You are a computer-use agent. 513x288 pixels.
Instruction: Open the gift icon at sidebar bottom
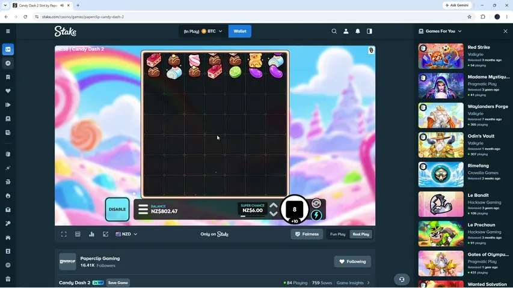[x=8, y=279]
